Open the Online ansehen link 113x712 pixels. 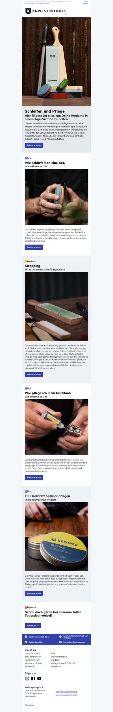point(85,3)
